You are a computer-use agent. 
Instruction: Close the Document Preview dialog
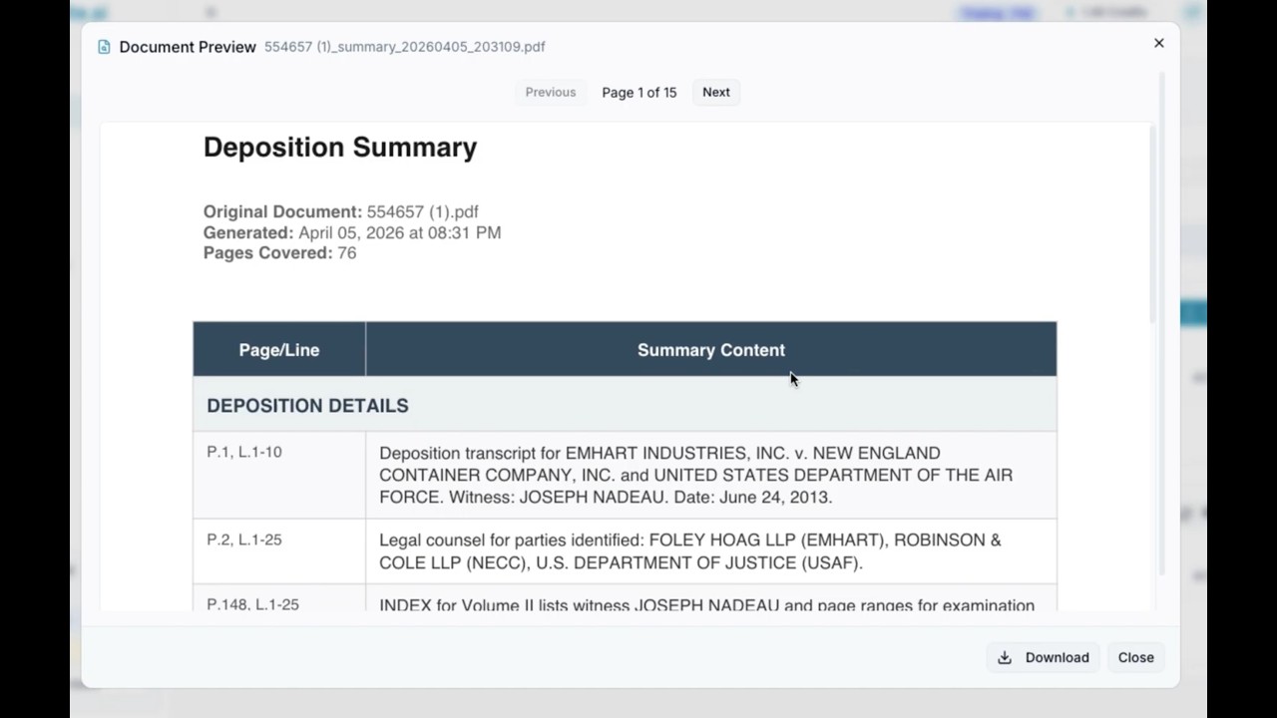[1135, 657]
